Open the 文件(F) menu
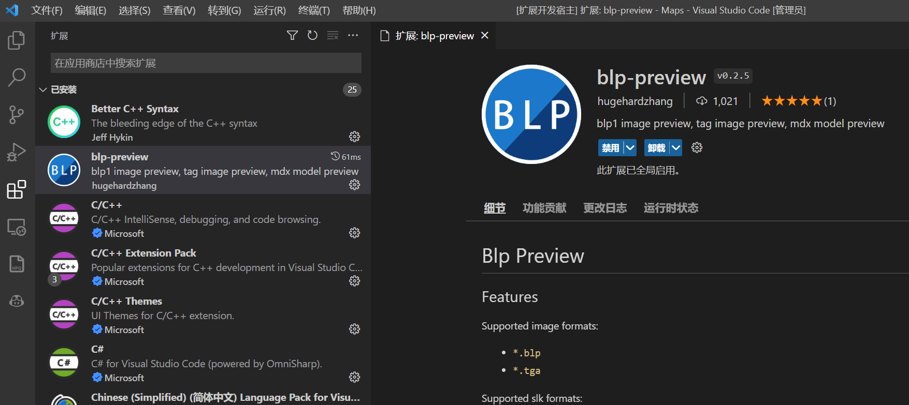909x405 pixels. (x=47, y=10)
